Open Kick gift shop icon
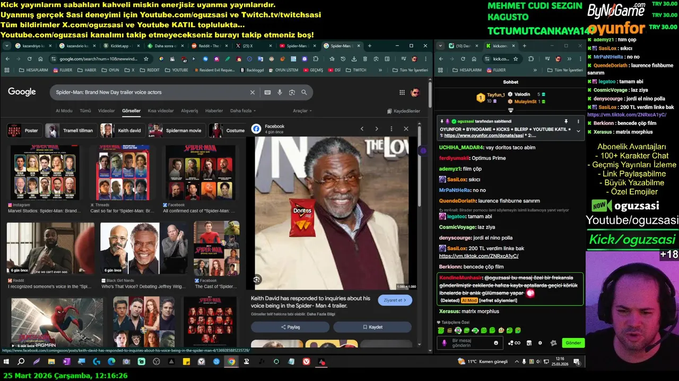The image size is (679, 381). click(x=529, y=343)
